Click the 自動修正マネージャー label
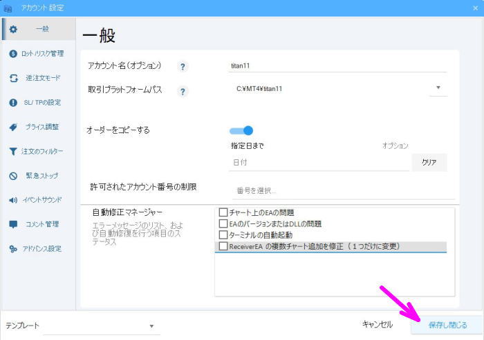The height and width of the screenshot is (340, 484). click(x=127, y=212)
